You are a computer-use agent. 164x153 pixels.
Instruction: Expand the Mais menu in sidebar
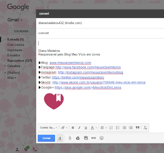coord(12,78)
